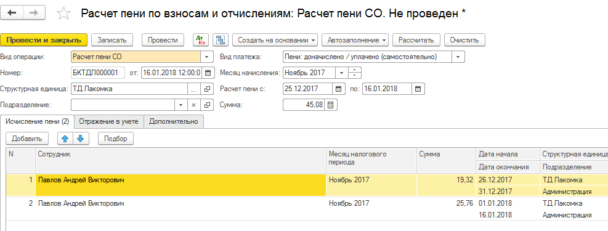Move row down with blue arrow
Screen dimensions: 608x231
[x=81, y=139]
